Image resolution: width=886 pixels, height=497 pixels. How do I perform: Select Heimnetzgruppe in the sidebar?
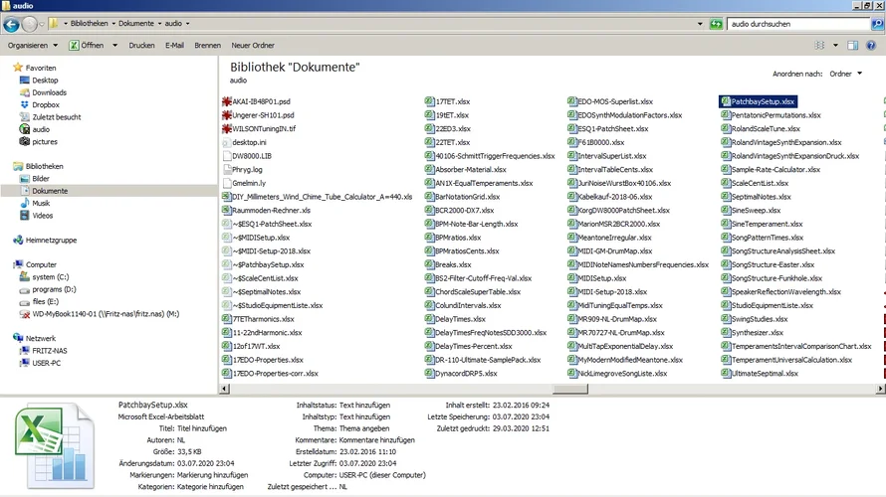pos(51,241)
